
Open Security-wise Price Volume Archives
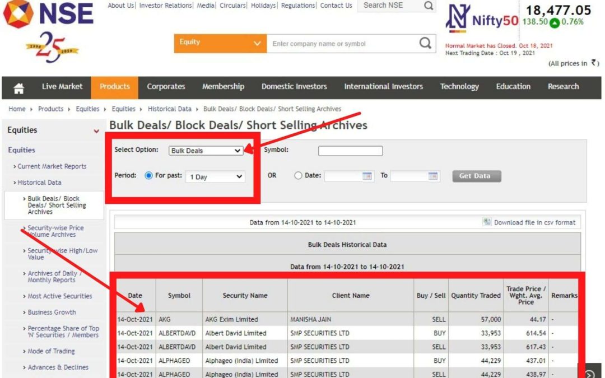pos(55,231)
